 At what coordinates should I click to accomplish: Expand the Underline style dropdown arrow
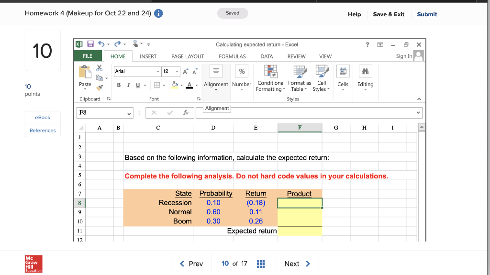(x=145, y=85)
